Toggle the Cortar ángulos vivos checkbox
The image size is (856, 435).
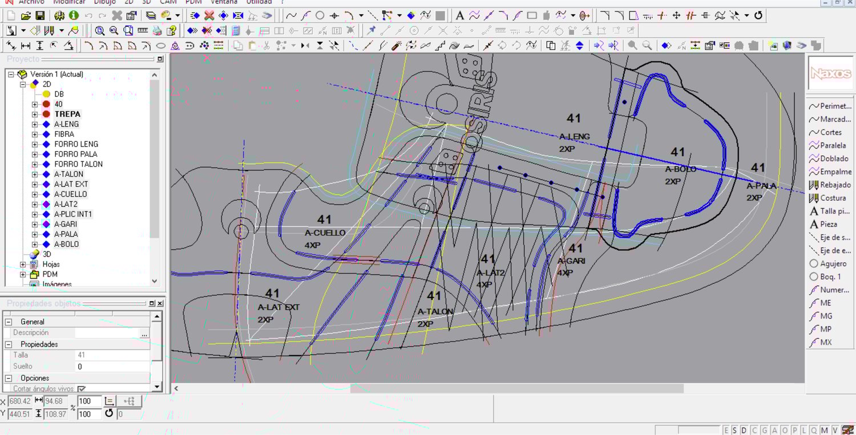pyautogui.click(x=82, y=389)
